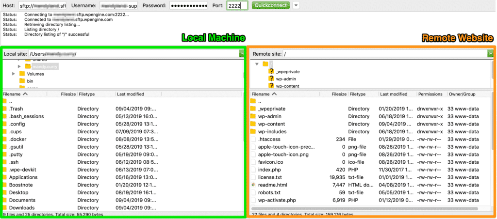Click the Quickconnect button
This screenshot has width=497, height=219.
pos(271,5)
